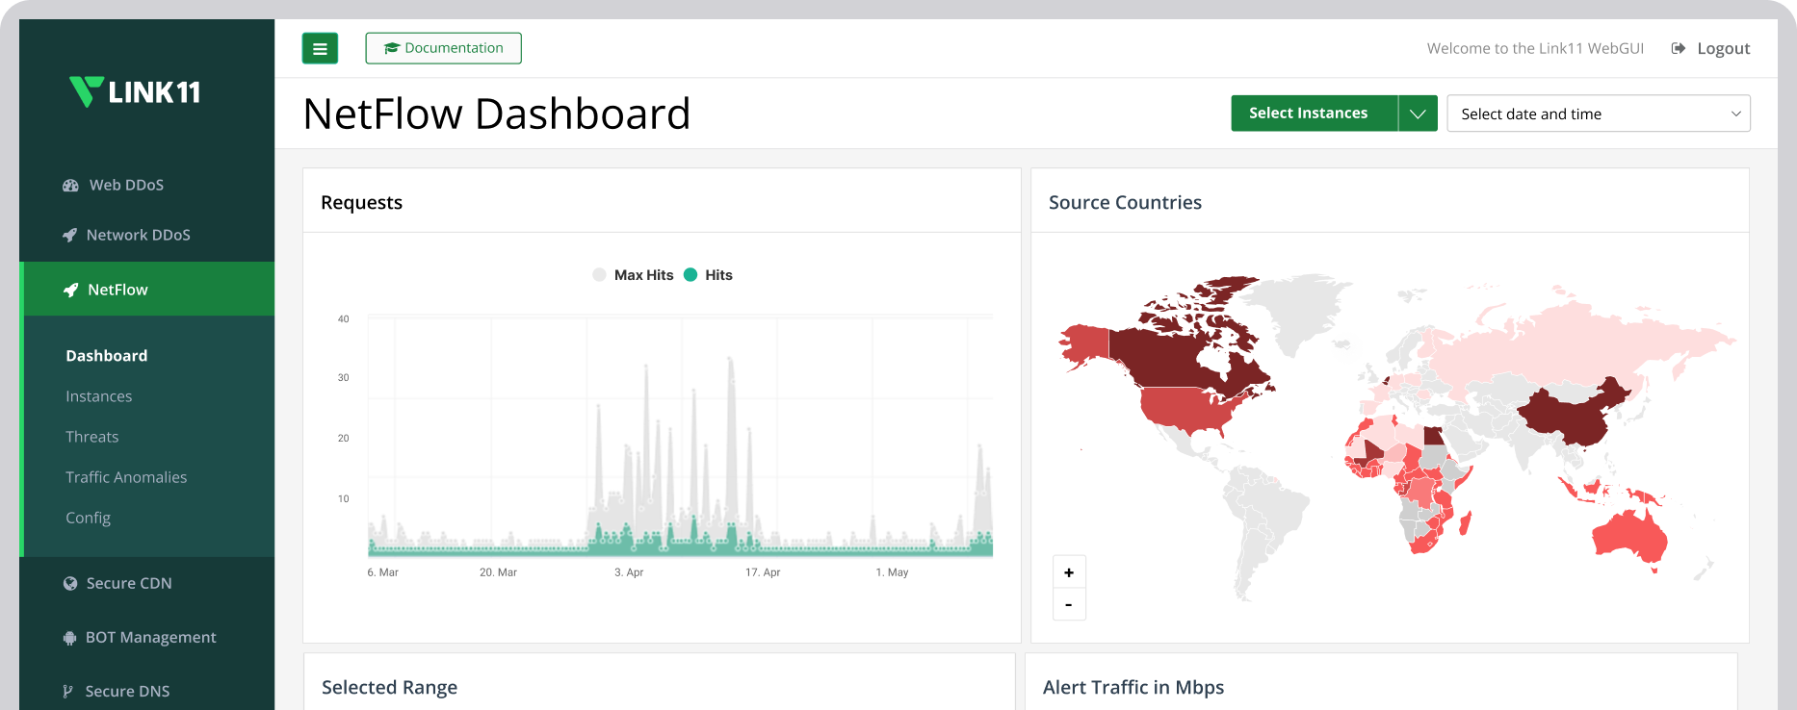
Task: Click the NetFlow rocket icon
Action: [70, 290]
